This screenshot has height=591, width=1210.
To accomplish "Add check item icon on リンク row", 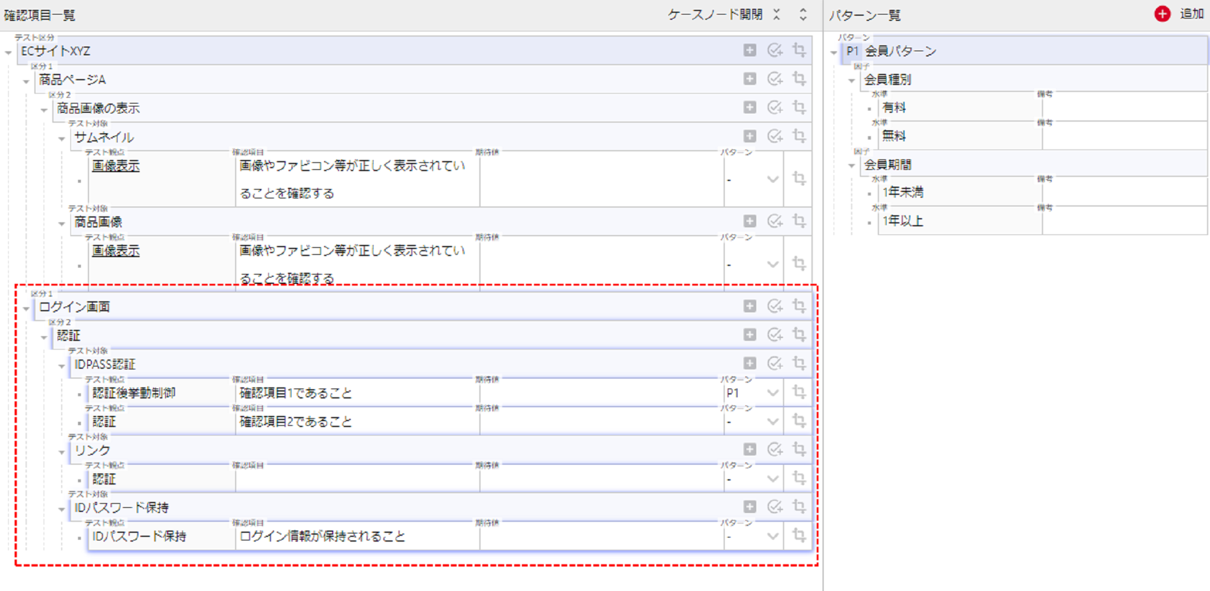I will coord(774,449).
